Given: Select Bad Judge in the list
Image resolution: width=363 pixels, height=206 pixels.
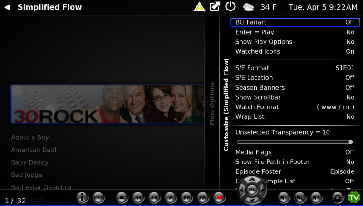Looking at the screenshot, I should 27,175.
